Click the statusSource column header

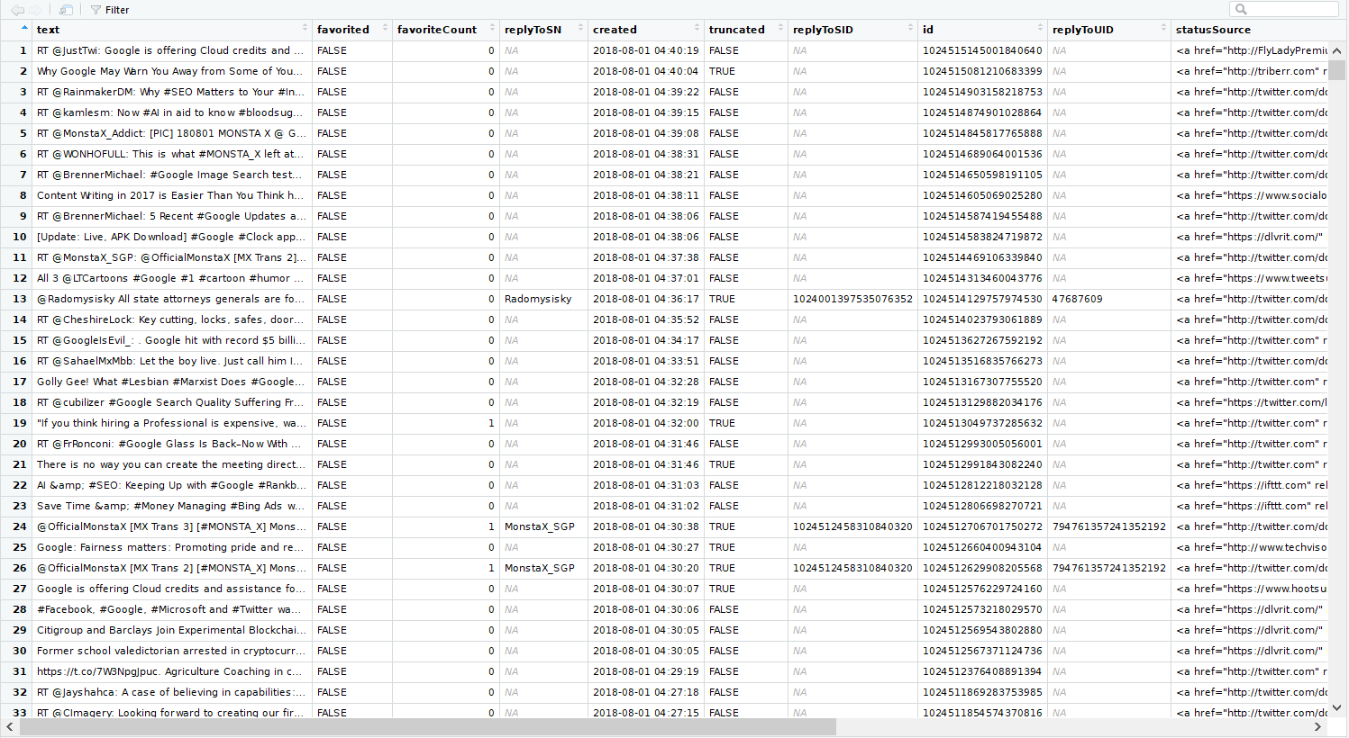[1213, 30]
